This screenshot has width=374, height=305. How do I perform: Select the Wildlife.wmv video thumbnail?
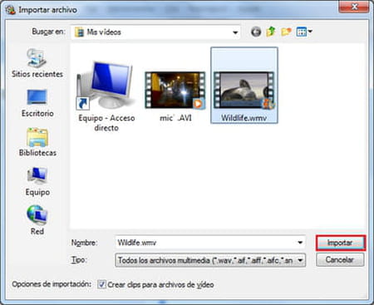[x=244, y=86]
